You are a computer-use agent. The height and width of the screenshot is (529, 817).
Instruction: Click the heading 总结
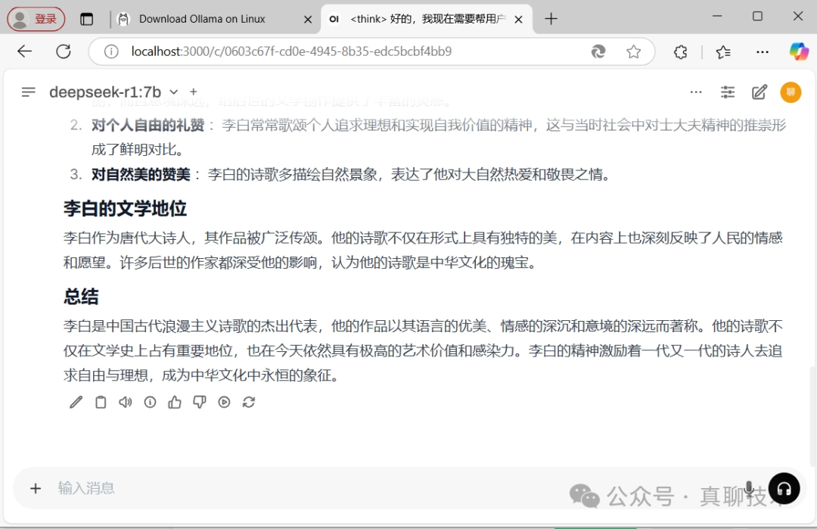(81, 297)
